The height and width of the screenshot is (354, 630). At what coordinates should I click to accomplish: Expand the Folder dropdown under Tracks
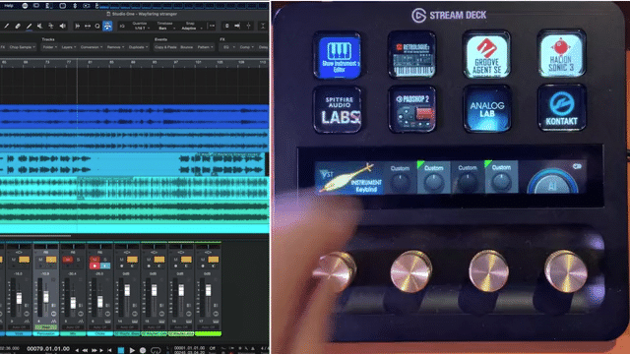[x=50, y=47]
